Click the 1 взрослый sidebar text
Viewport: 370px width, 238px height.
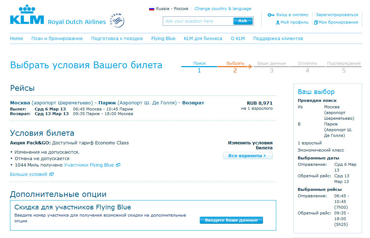click(310, 143)
